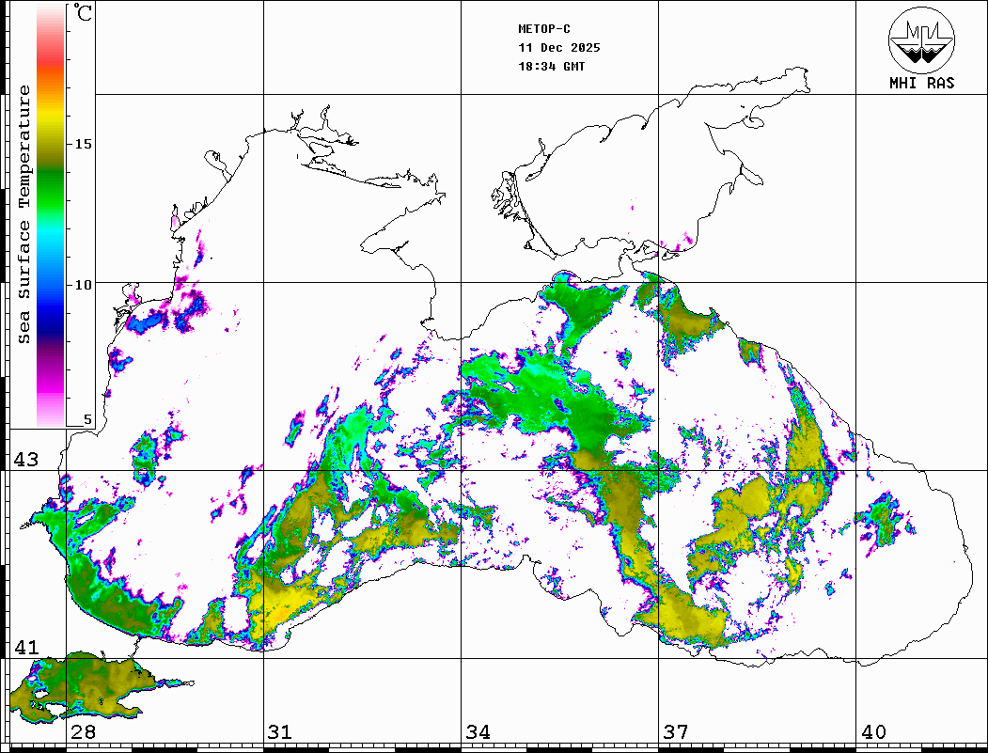The height and width of the screenshot is (753, 988).
Task: Click the "18:34 GMT" timestamp
Action: click(551, 67)
